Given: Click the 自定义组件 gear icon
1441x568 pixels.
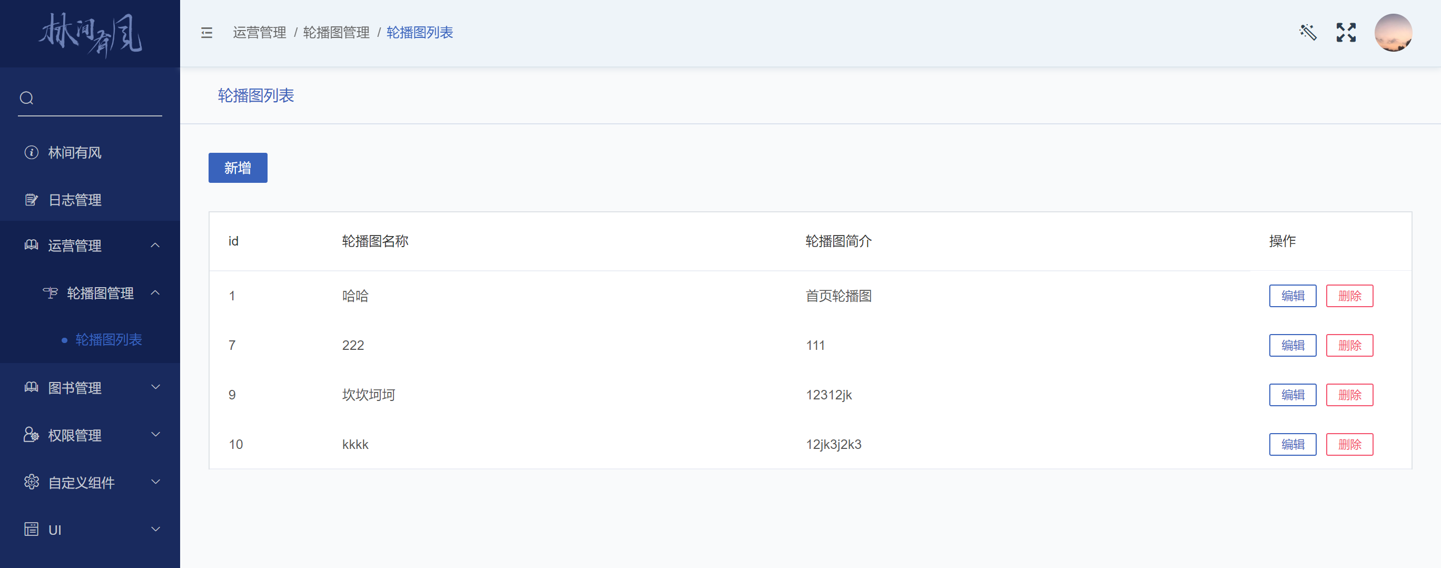Looking at the screenshot, I should [x=31, y=482].
